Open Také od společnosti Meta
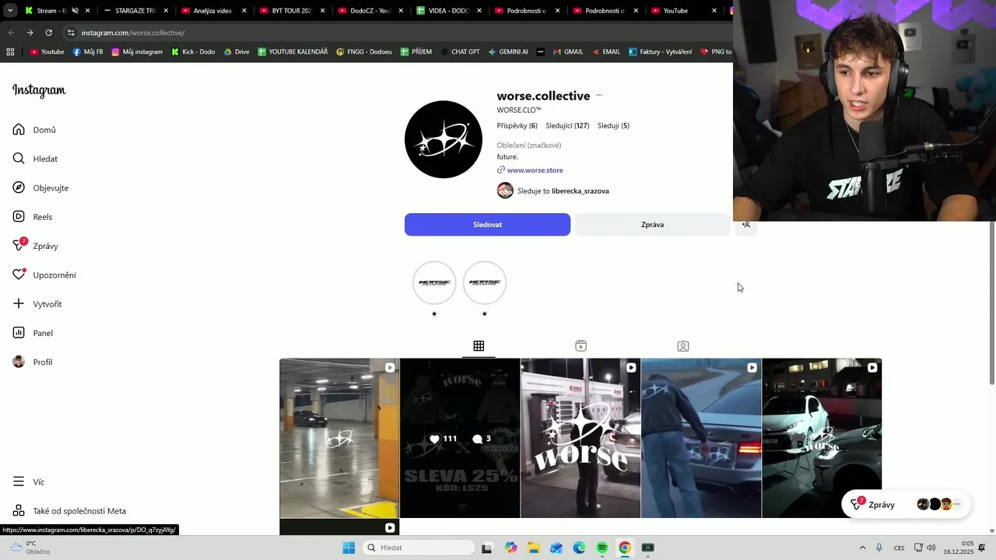The height and width of the screenshot is (560, 996). pyautogui.click(x=69, y=511)
